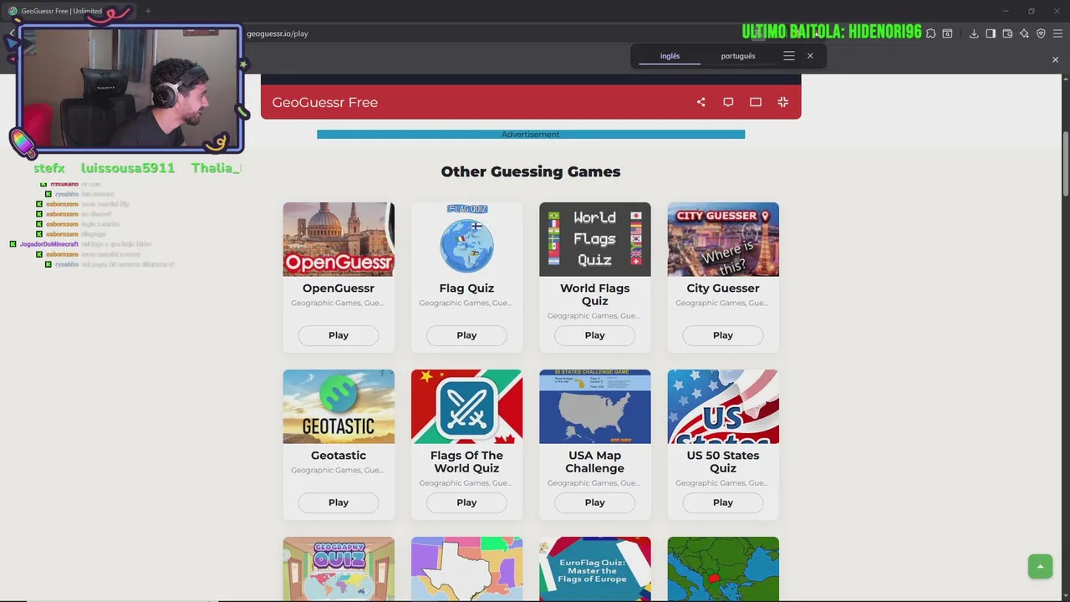Image resolution: width=1070 pixels, height=602 pixels.
Task: Click the browser downloads icon
Action: [974, 33]
